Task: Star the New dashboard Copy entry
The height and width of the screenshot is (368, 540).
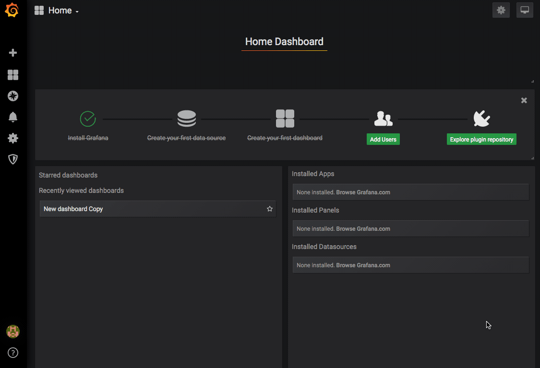Action: coord(270,209)
